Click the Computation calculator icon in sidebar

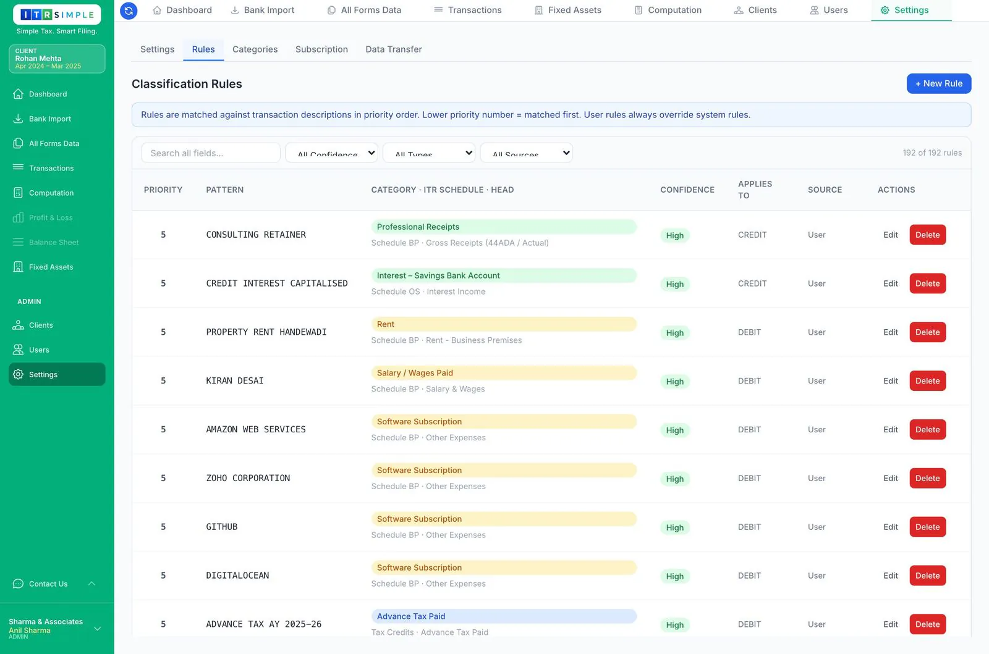19,193
